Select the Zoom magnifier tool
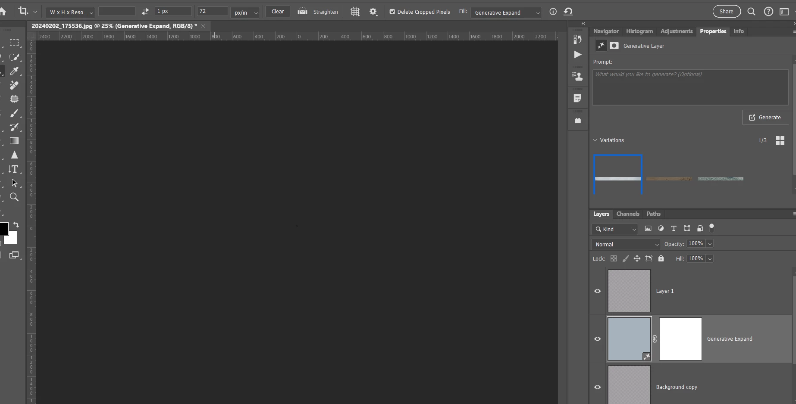 click(x=14, y=197)
